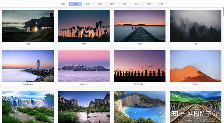Screen dimensions: 224x123
Task: Open the 纯色 category tab
Action: coord(112,4)
